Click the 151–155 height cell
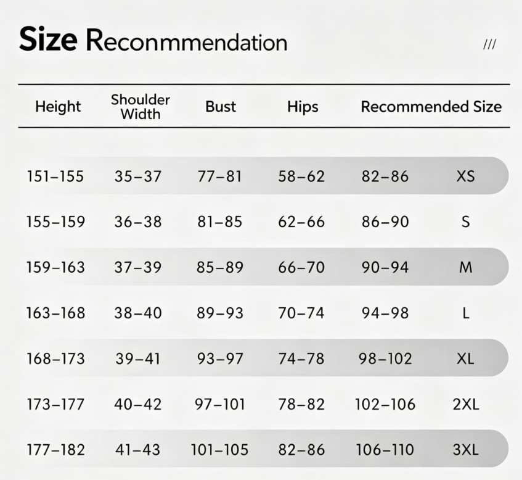 point(55,176)
